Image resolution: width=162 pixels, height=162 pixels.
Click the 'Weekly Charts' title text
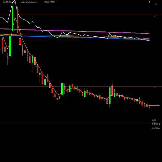9,2
